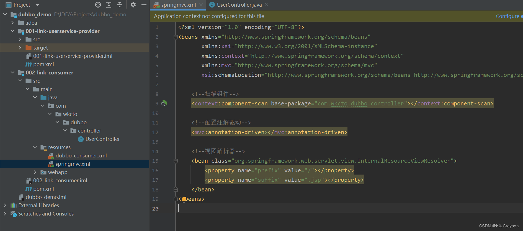Click the prefix property on line 16

click(x=279, y=170)
